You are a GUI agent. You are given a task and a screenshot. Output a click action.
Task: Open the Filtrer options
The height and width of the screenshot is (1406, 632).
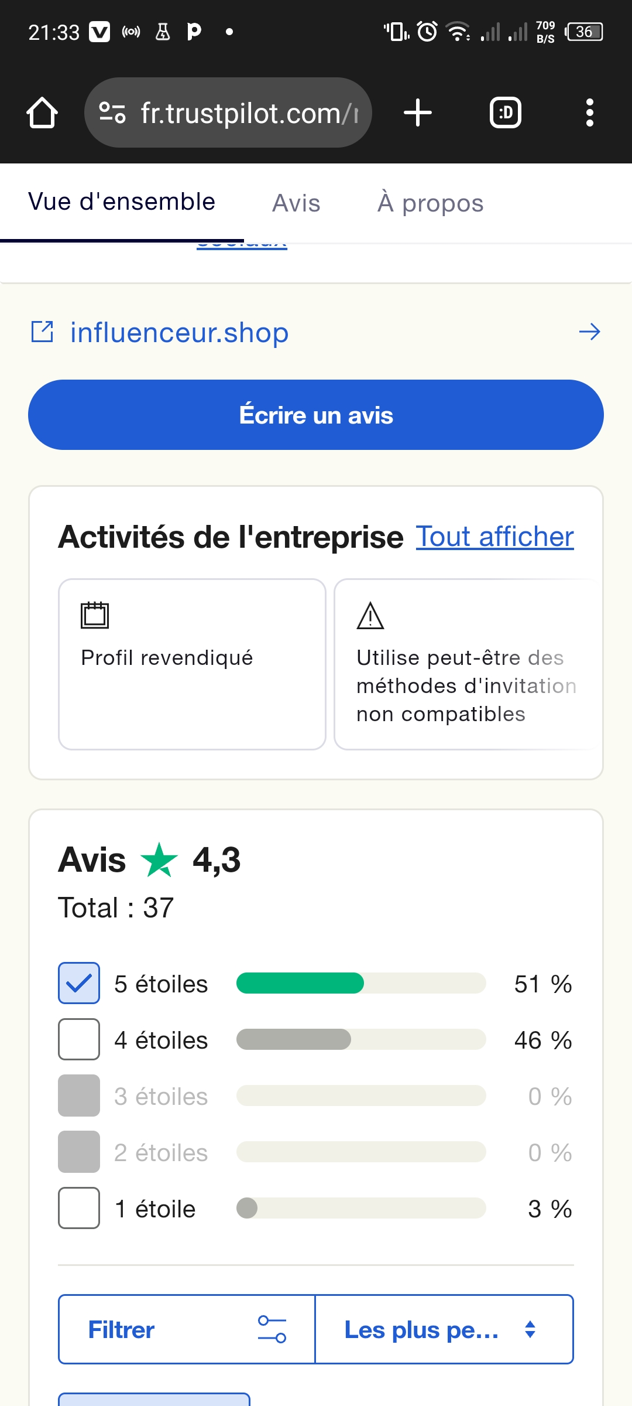(x=187, y=1329)
